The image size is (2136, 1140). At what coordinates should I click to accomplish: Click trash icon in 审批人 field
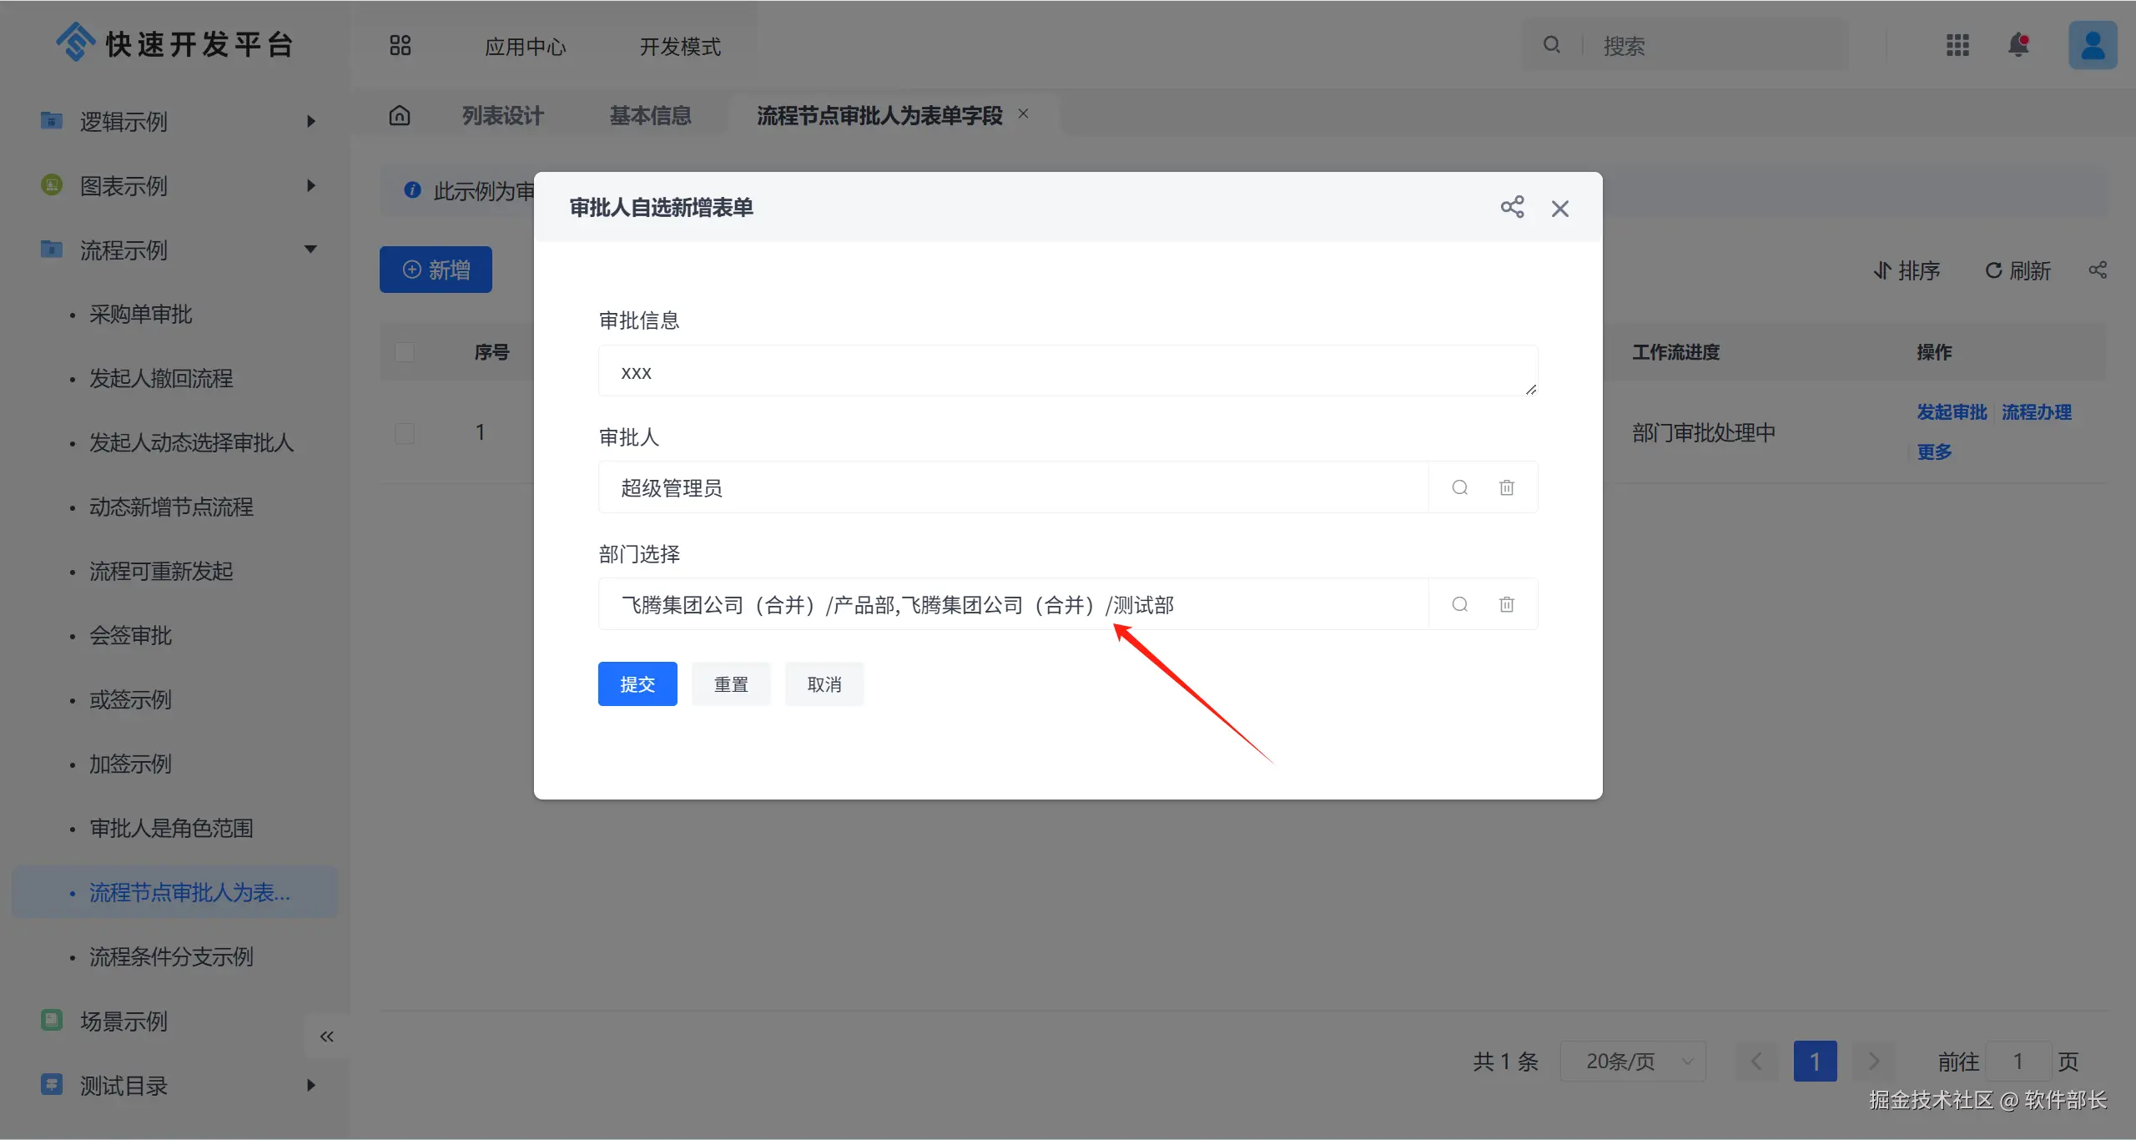(x=1506, y=487)
